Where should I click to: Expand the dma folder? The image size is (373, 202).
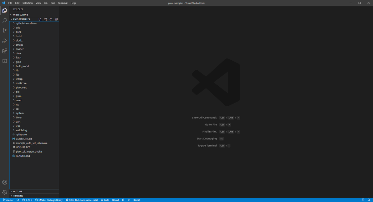click(34, 53)
